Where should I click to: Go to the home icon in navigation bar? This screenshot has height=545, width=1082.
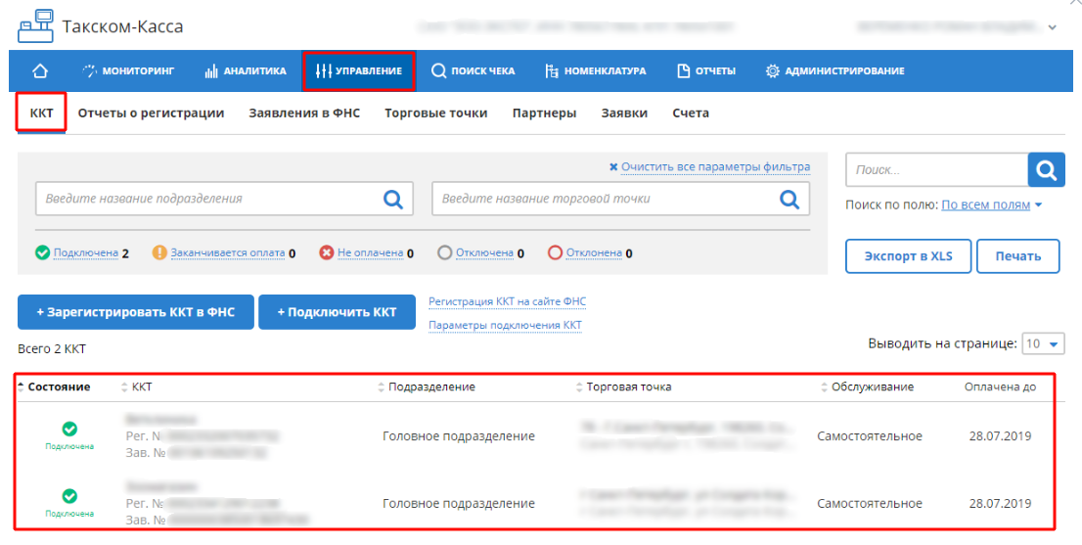(x=41, y=71)
